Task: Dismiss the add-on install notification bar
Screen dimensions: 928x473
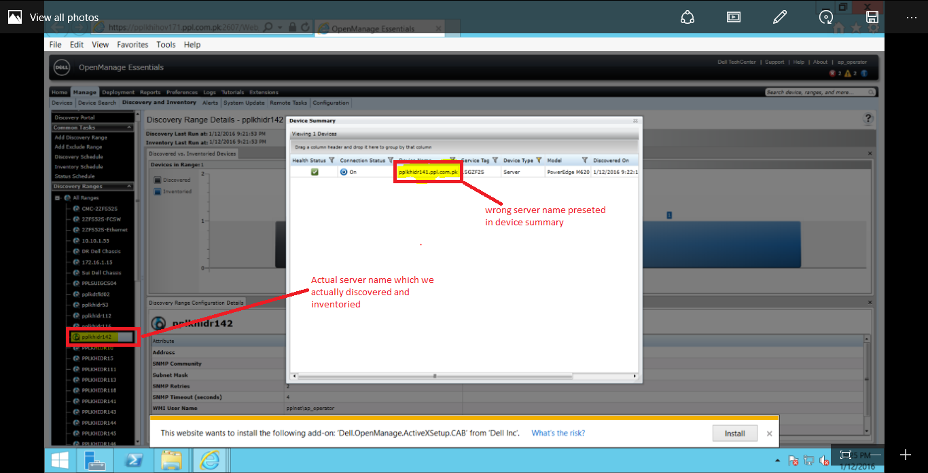Action: [x=769, y=433]
